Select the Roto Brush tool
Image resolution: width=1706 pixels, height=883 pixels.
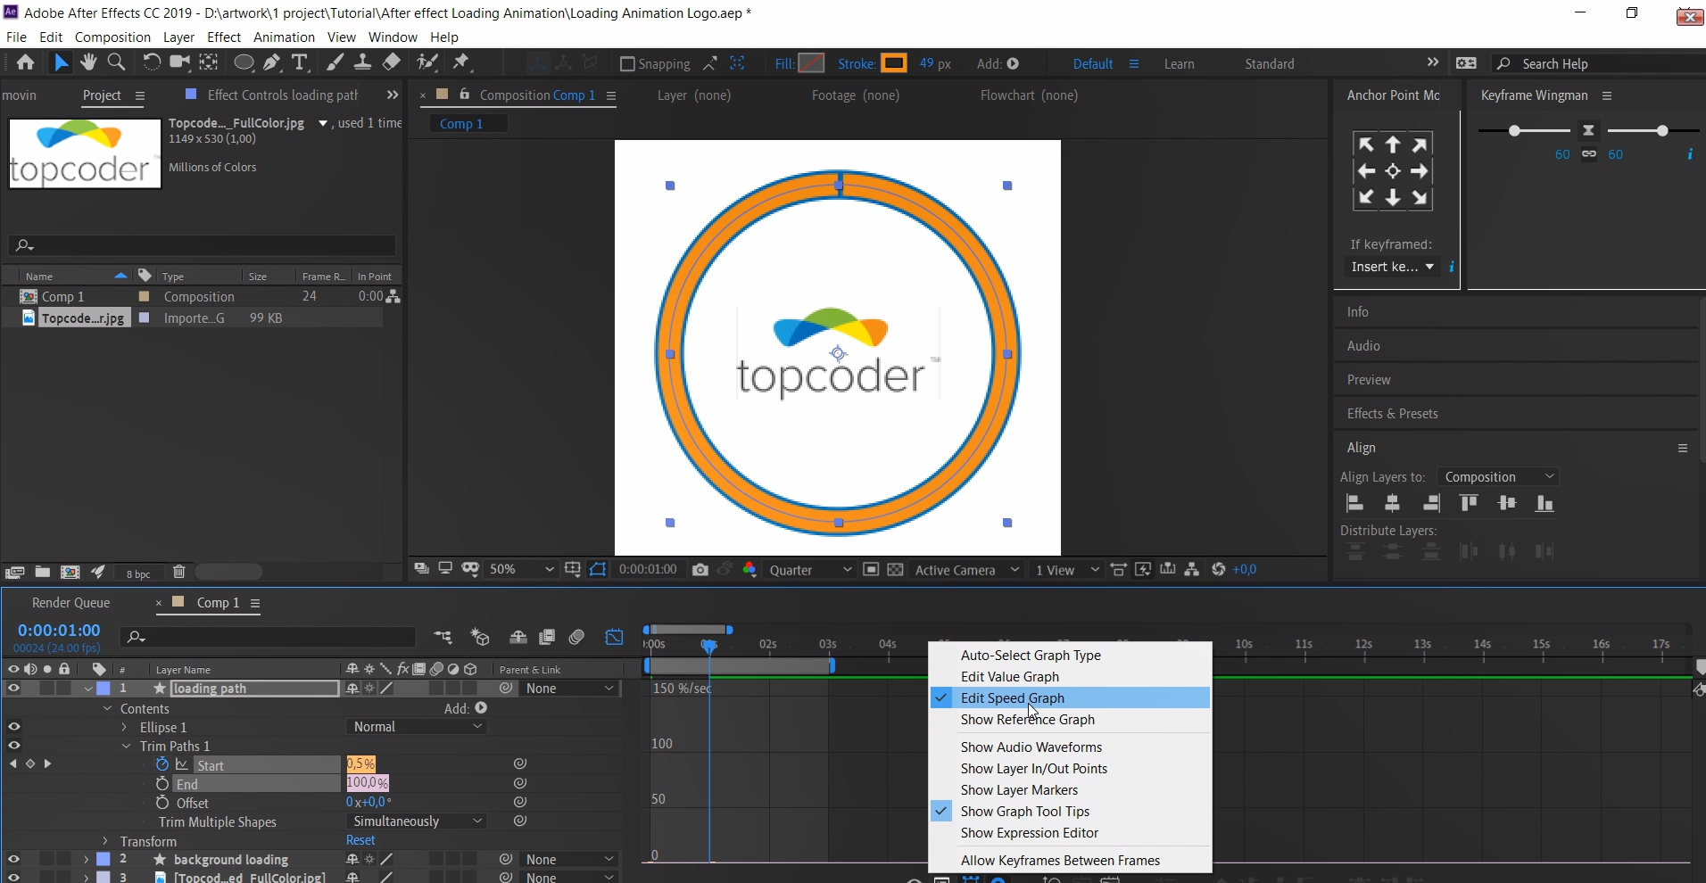pos(427,62)
